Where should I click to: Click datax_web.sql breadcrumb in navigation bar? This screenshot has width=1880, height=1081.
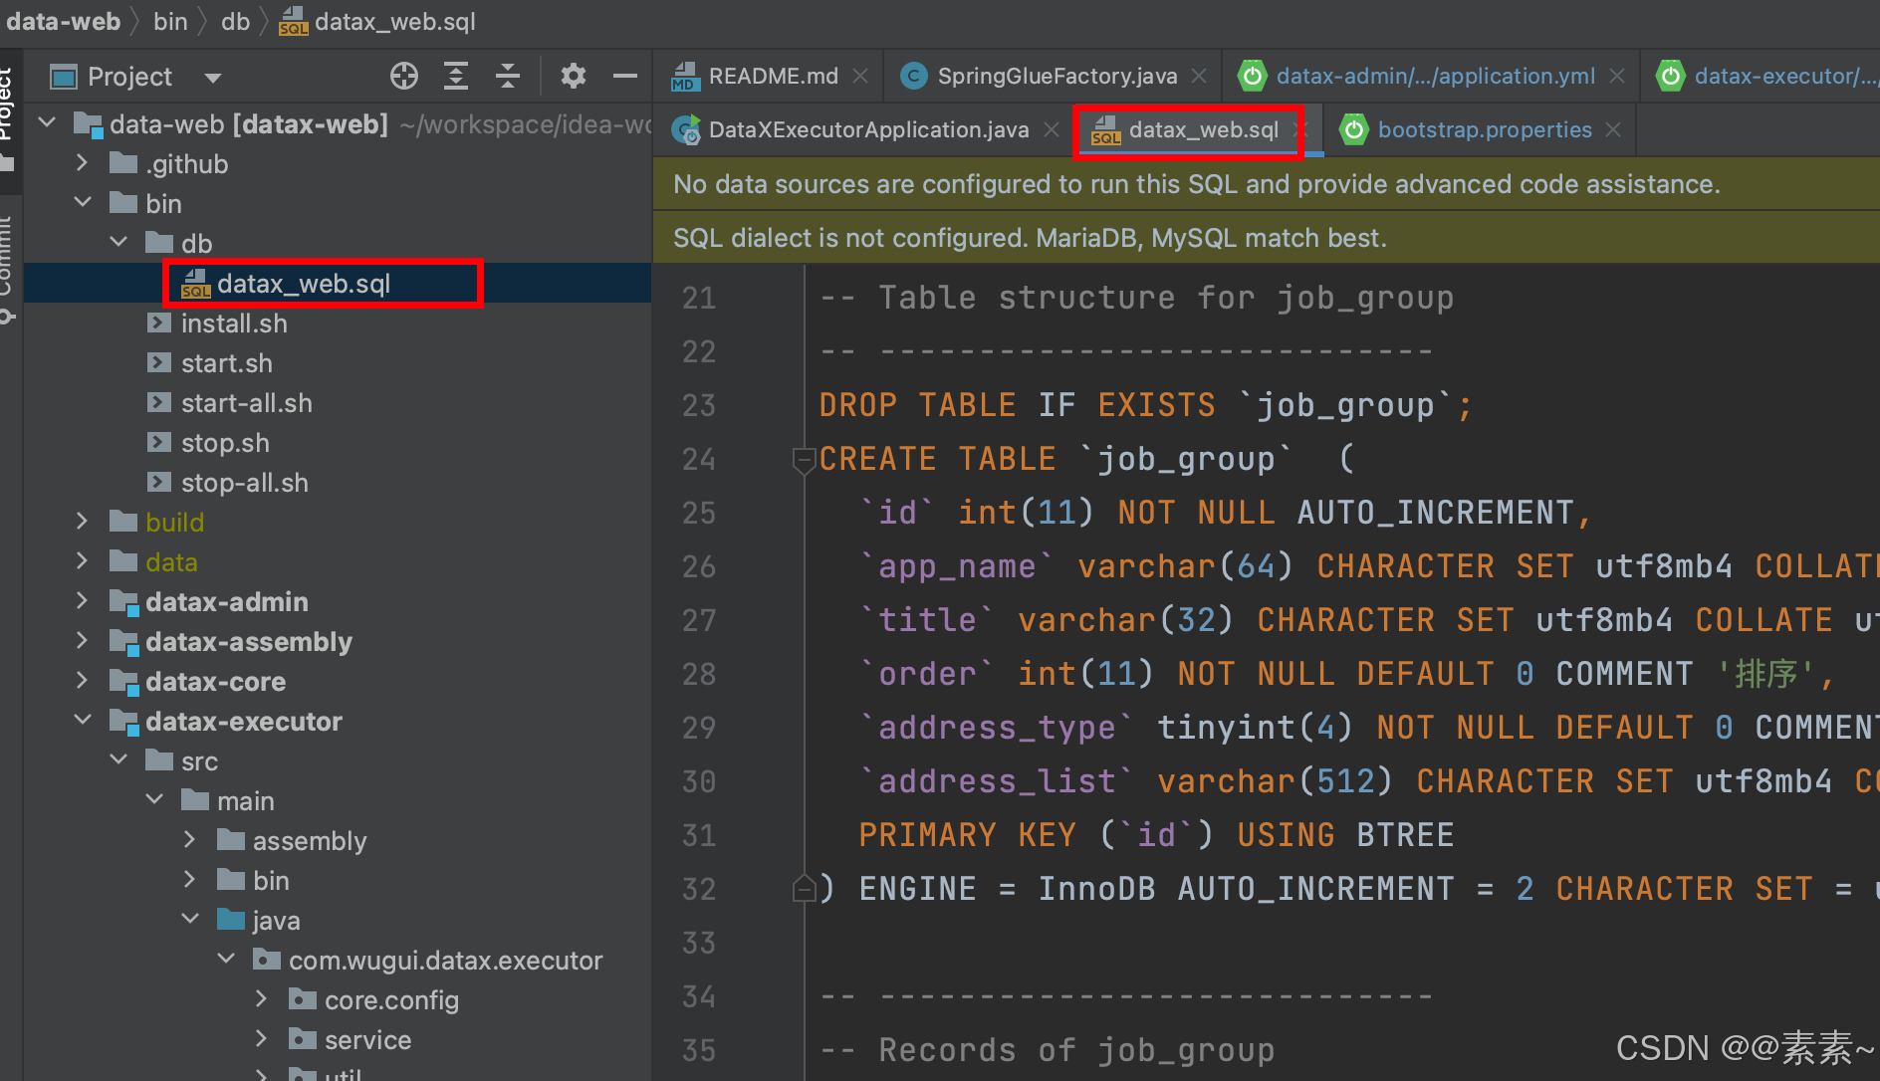coord(377,21)
